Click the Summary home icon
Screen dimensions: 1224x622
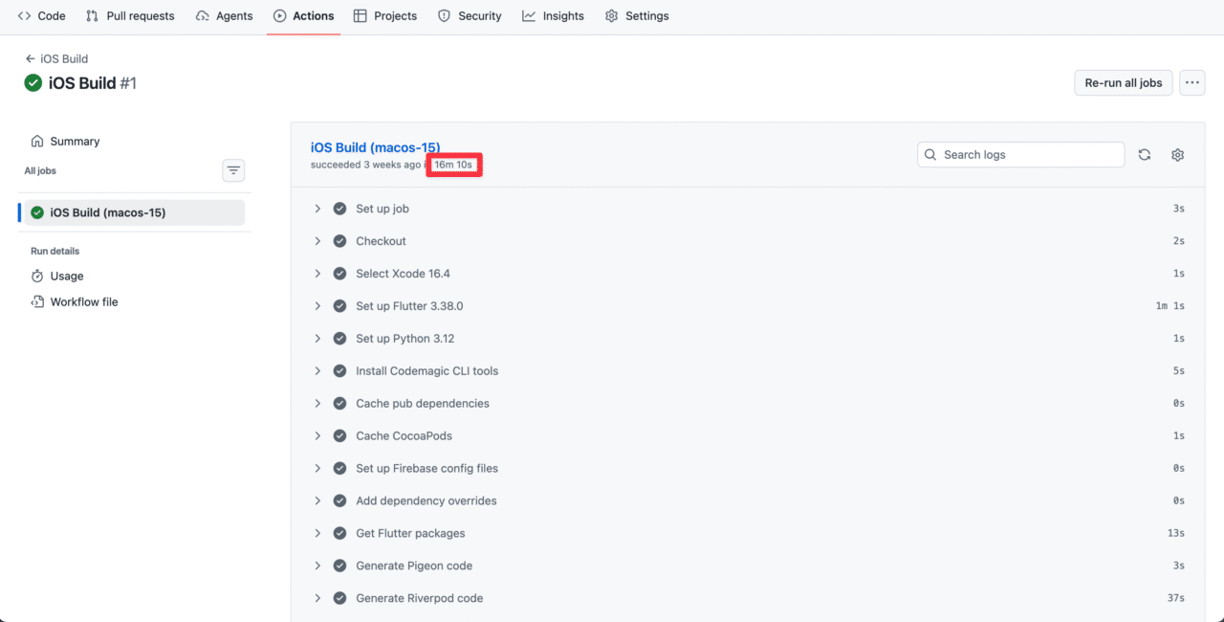(37, 141)
